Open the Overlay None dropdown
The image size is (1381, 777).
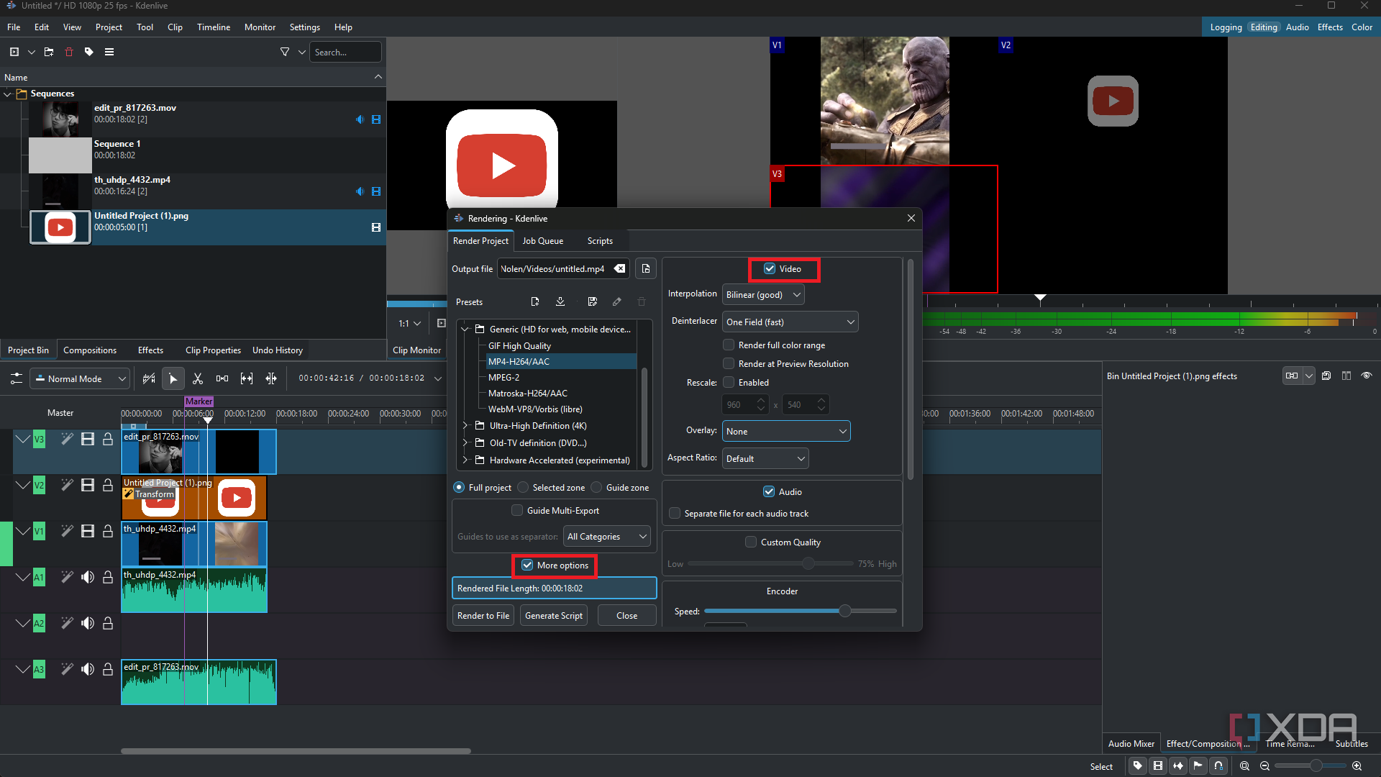(786, 431)
